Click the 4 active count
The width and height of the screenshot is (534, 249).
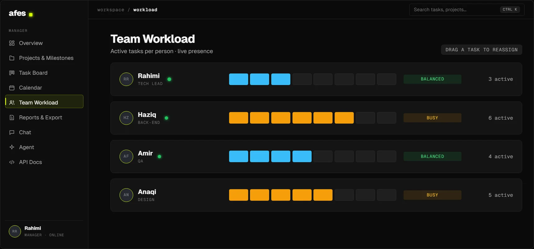click(500, 156)
